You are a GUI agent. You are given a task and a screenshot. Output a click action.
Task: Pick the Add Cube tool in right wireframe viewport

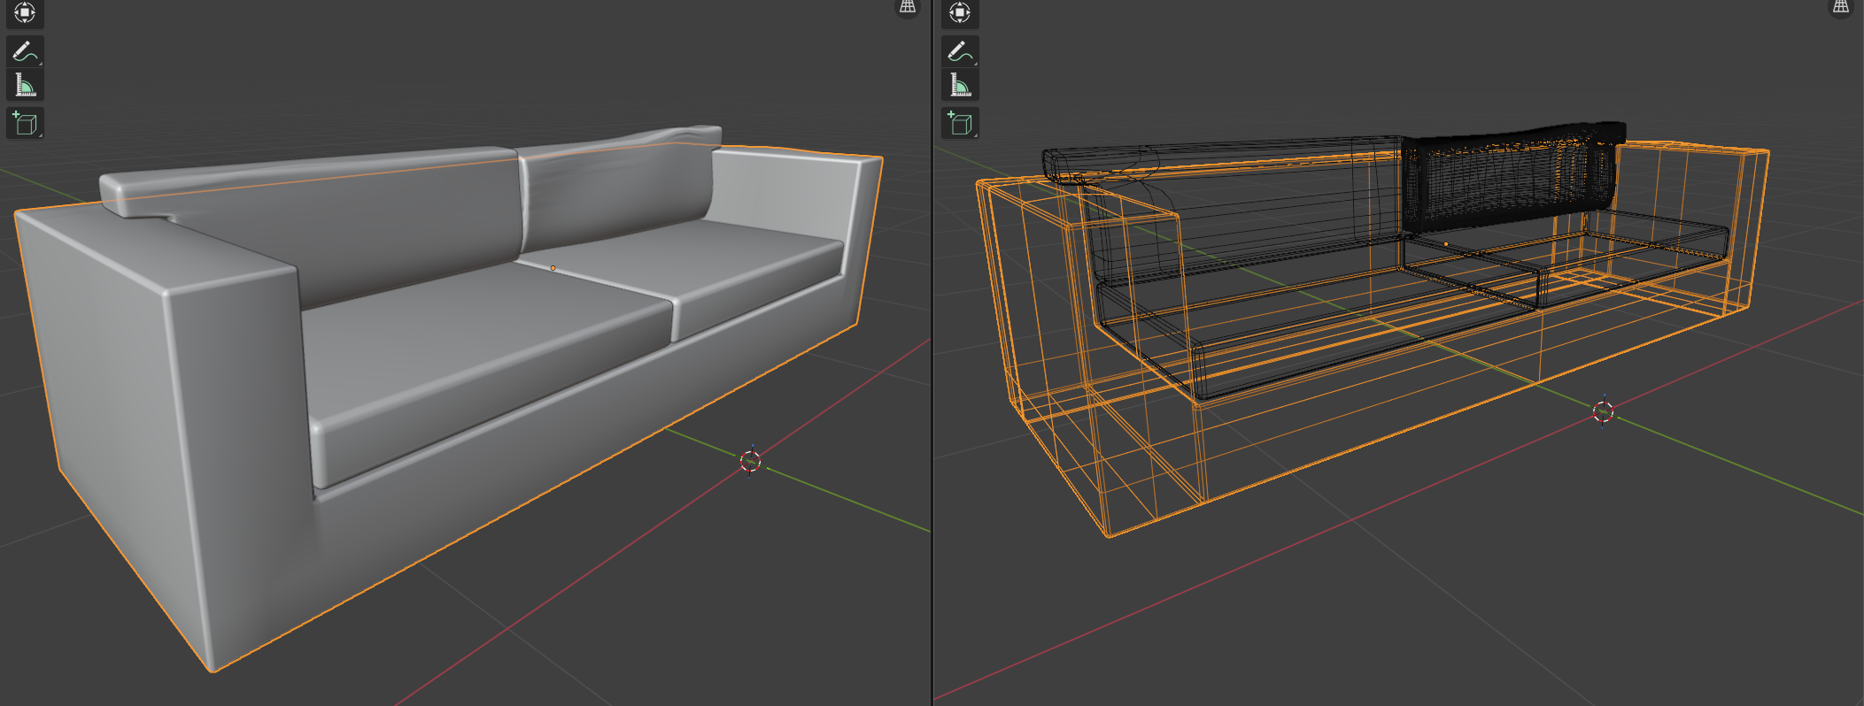[960, 124]
